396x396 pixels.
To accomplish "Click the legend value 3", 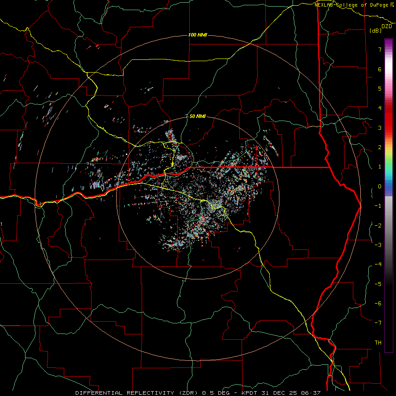I will pos(380,128).
